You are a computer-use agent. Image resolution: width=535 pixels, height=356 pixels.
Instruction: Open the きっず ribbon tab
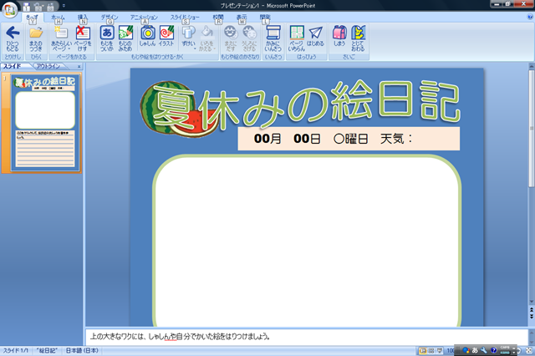pyautogui.click(x=33, y=17)
